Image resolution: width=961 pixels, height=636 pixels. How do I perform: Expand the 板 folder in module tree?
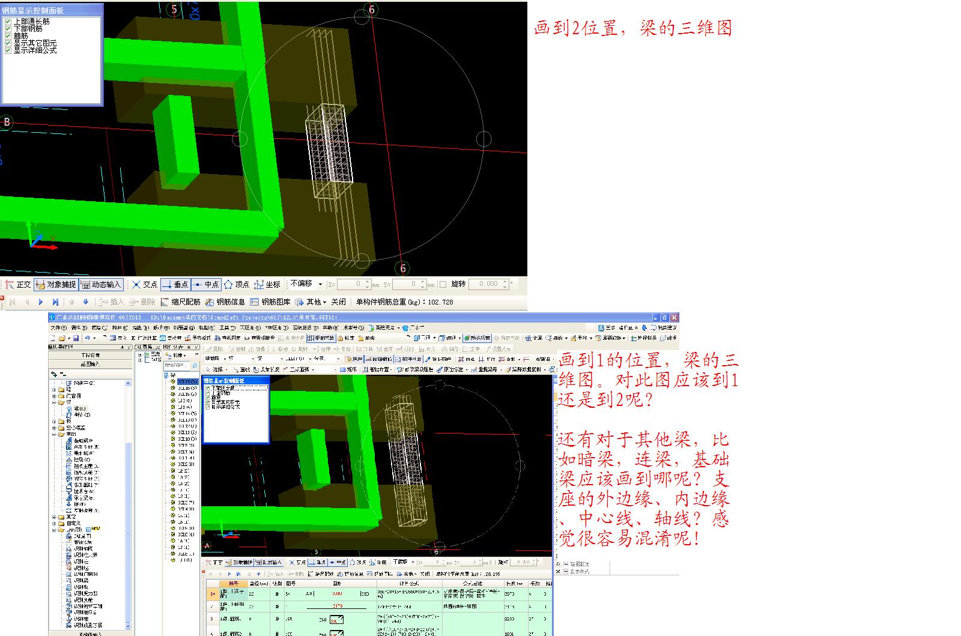click(x=54, y=421)
